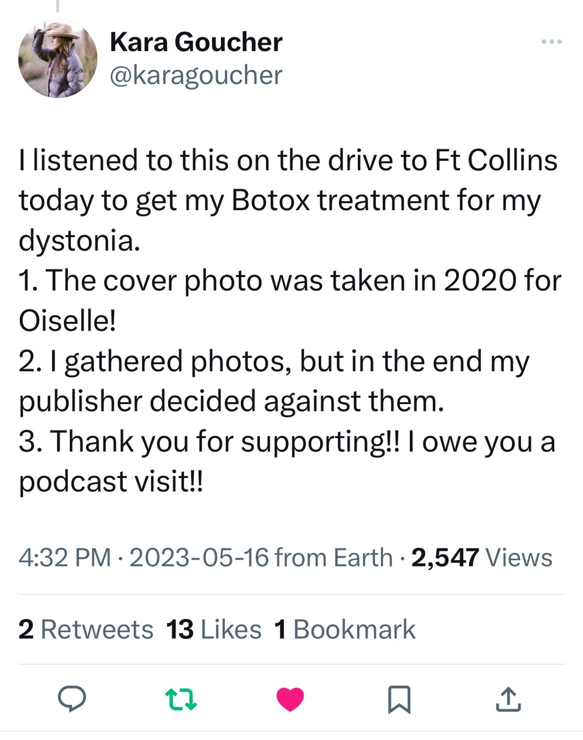This screenshot has height=740, width=583.
Task: Open the reply speech bubble icon
Action: 72,699
